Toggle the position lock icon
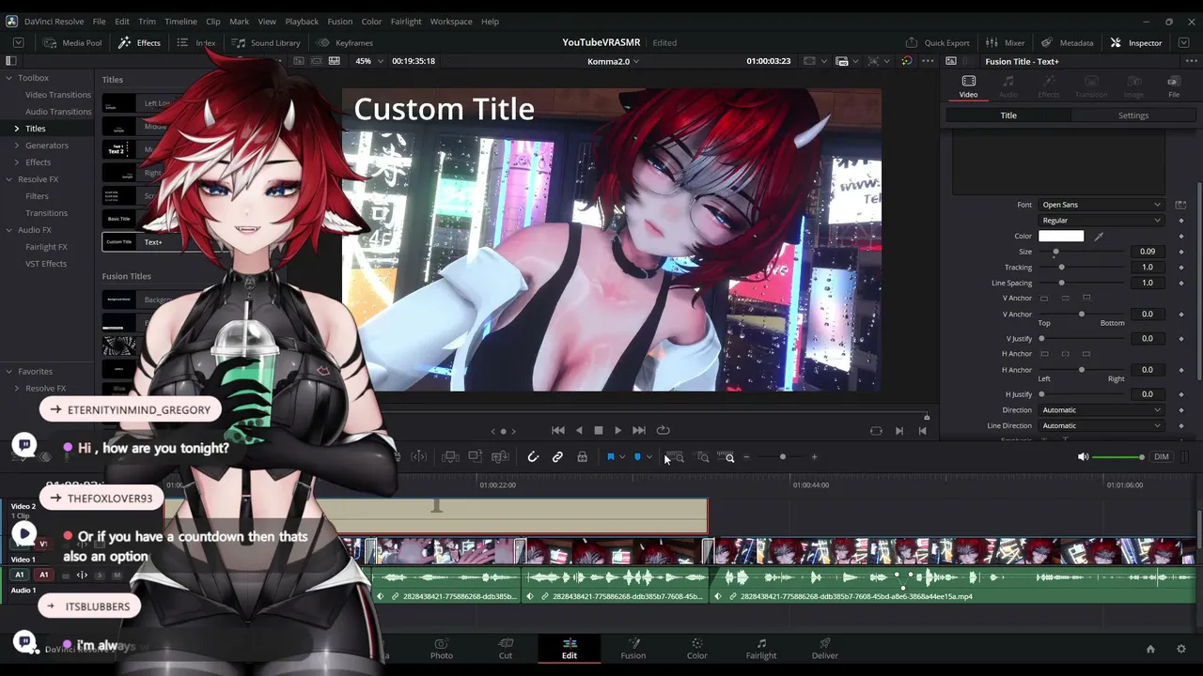 582,457
